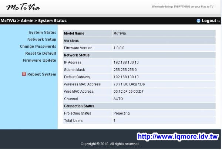This screenshot has height=150, width=222.
Task: Select the MAC value 00:12:5F:06:0D:D7
Action: tap(128, 92)
